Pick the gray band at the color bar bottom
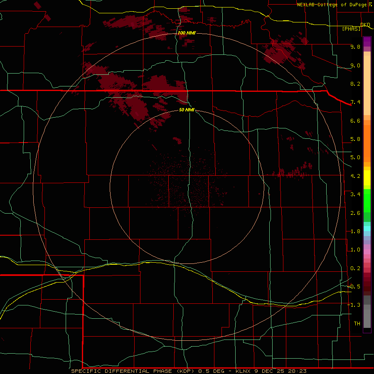This screenshot has width=374, height=374. click(367, 318)
